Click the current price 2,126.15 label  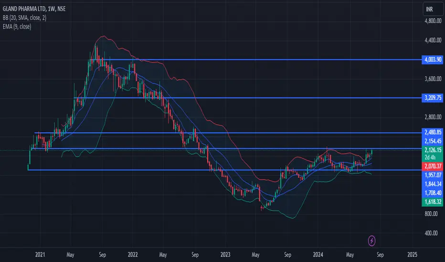(432, 150)
